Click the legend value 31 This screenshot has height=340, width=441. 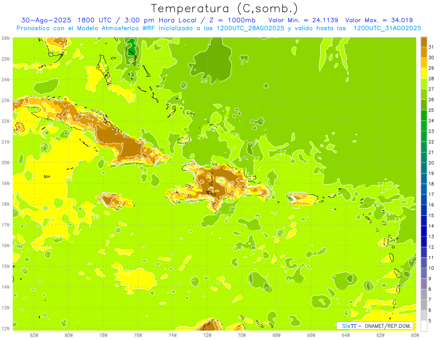click(431, 47)
